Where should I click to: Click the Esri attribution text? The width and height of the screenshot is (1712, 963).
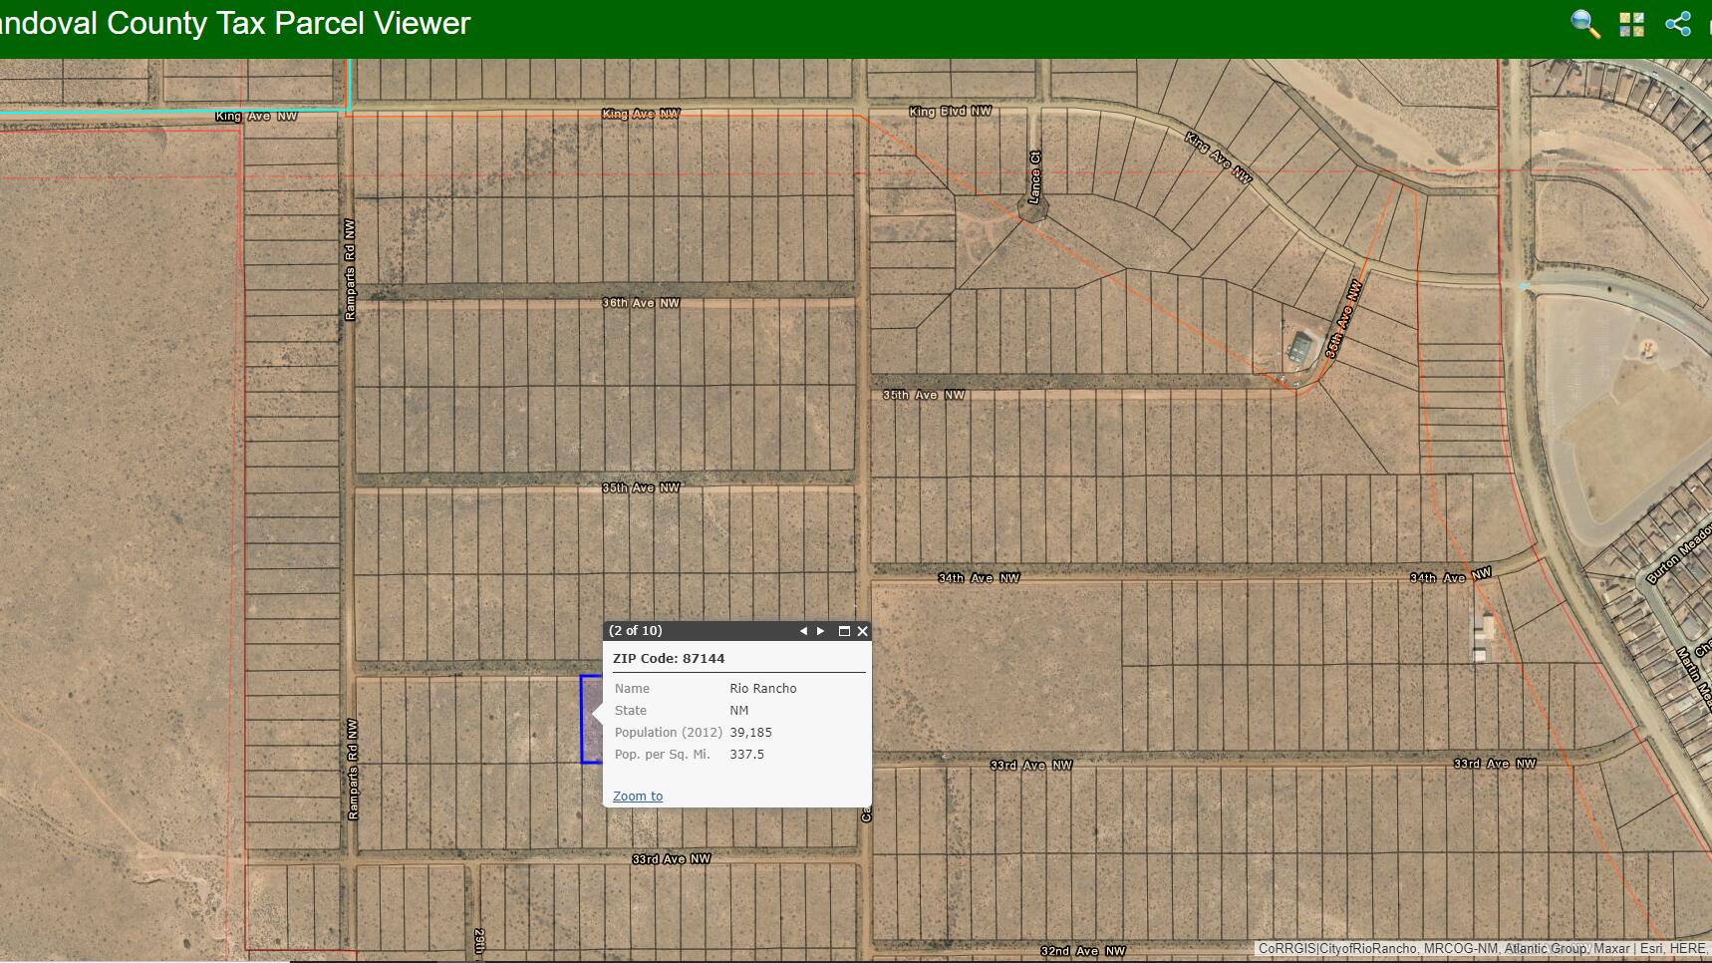(x=1651, y=949)
